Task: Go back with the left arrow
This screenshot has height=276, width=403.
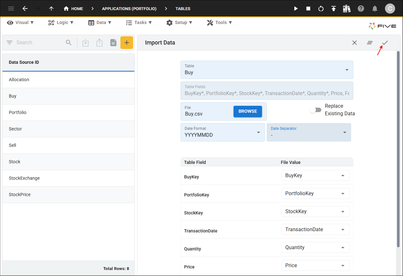Action: tap(25, 9)
